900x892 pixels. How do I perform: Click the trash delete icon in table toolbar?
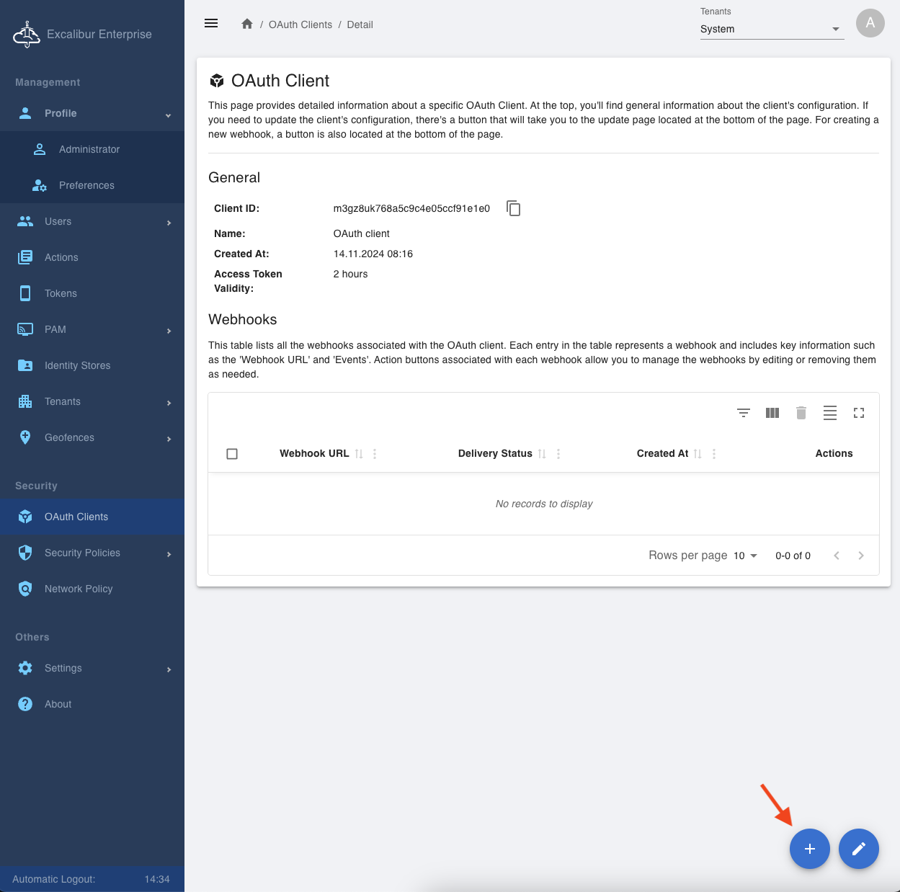point(801,413)
